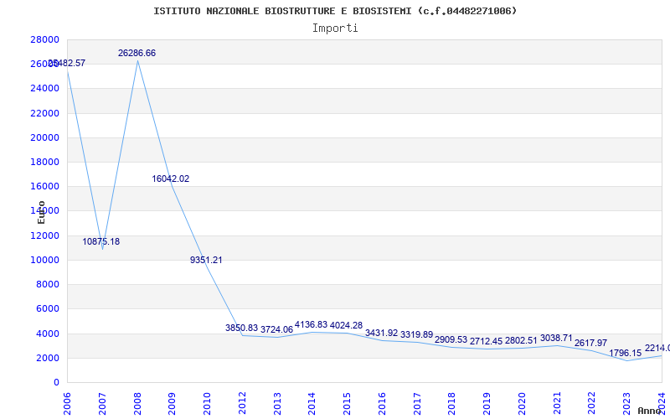This screenshot has height=419, width=670.
Task: Click the 4024.28 value label
Action: pos(346,326)
